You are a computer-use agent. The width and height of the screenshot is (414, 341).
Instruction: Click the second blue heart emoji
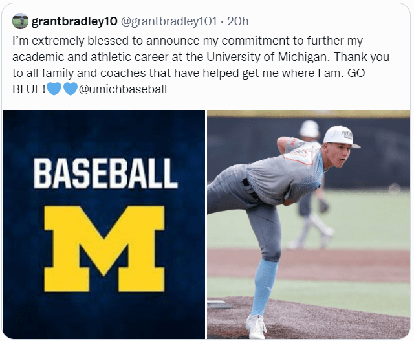[70, 89]
